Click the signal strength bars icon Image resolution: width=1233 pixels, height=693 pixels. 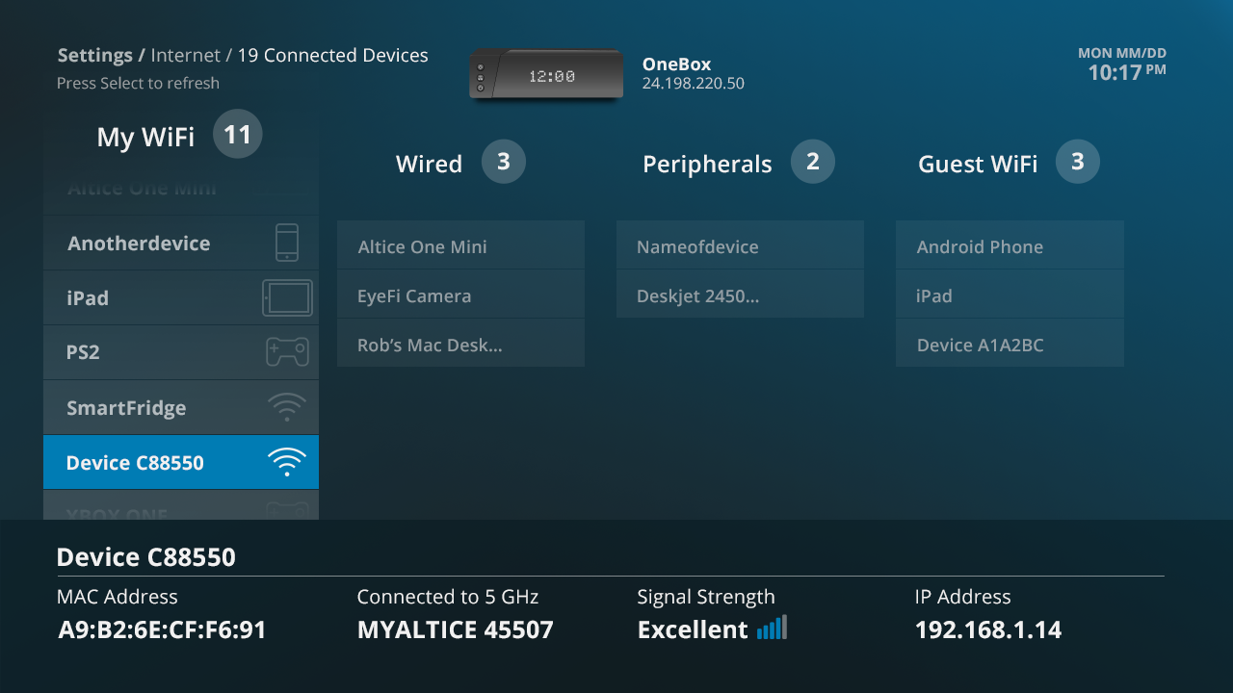(772, 629)
